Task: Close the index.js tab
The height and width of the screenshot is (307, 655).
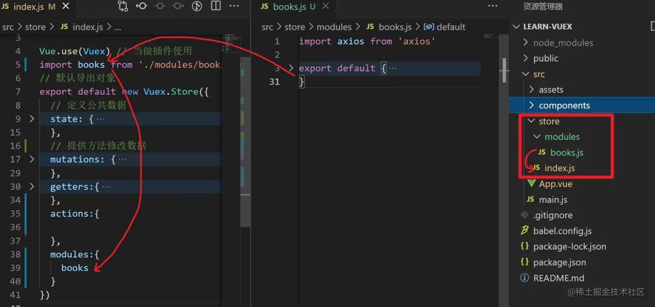Action: (66, 7)
